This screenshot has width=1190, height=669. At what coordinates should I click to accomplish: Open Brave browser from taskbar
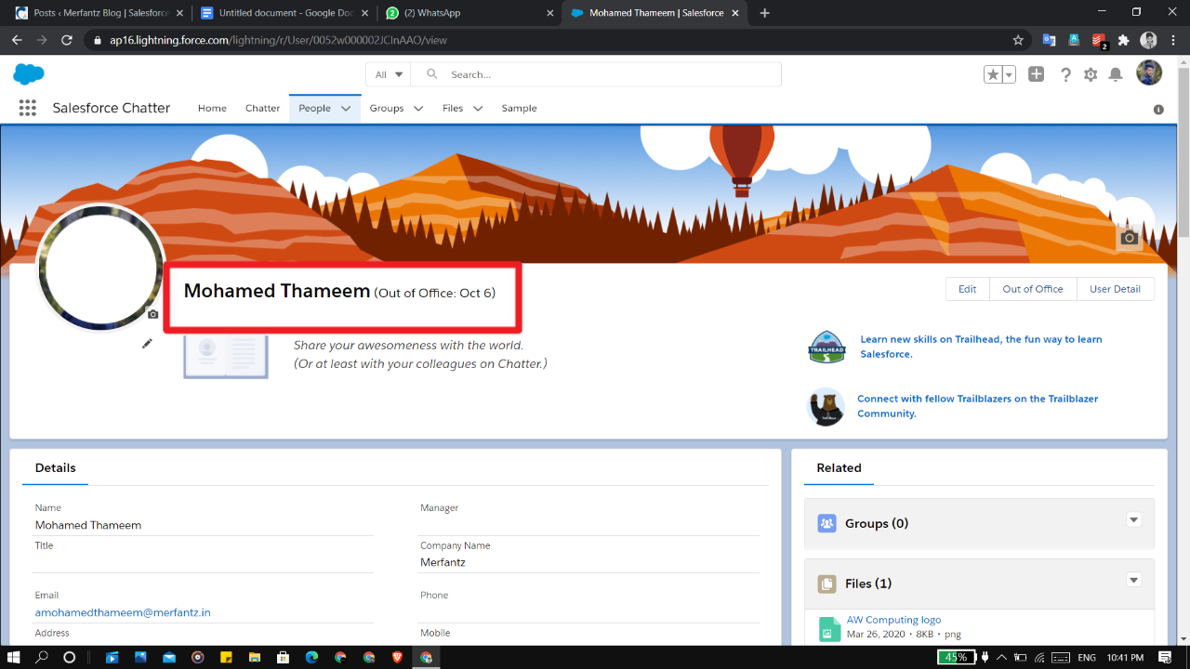pyautogui.click(x=398, y=657)
